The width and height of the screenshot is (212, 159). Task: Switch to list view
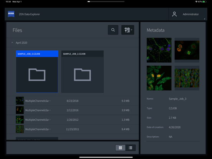pos(131,148)
